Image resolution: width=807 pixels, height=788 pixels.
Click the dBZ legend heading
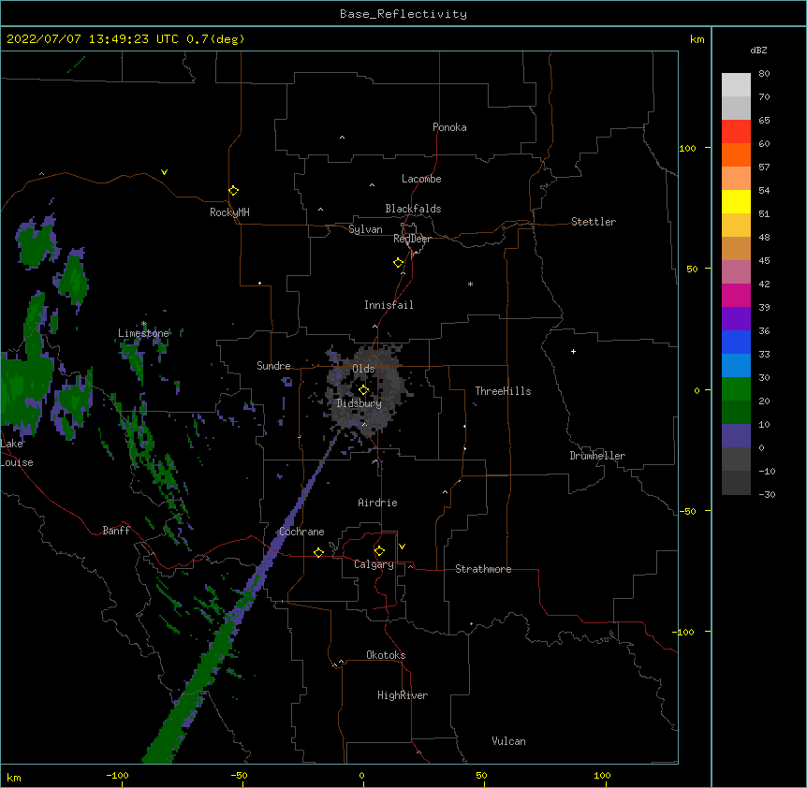click(758, 50)
